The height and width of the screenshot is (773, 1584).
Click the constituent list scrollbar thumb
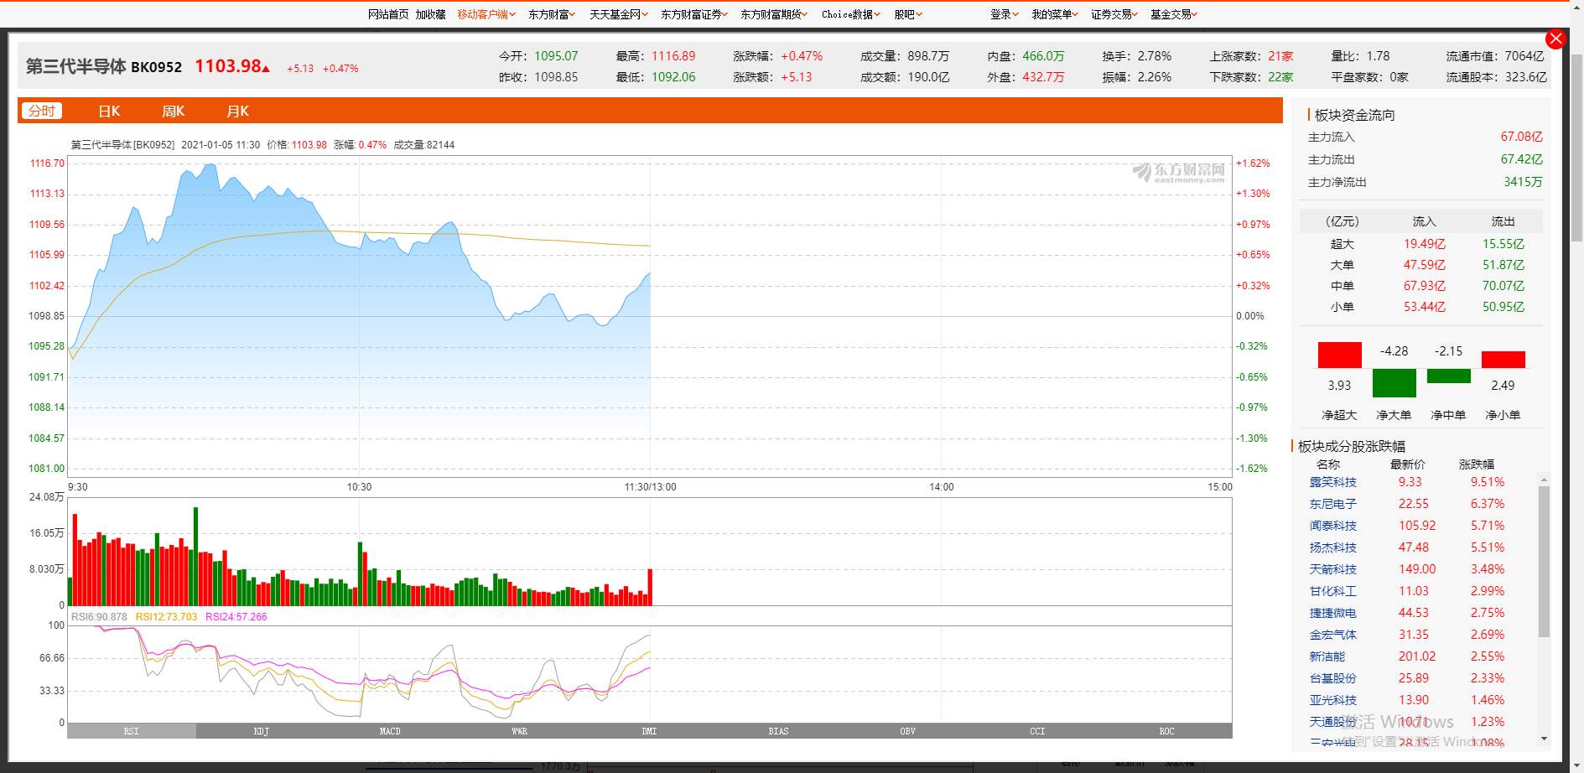coord(1544,562)
